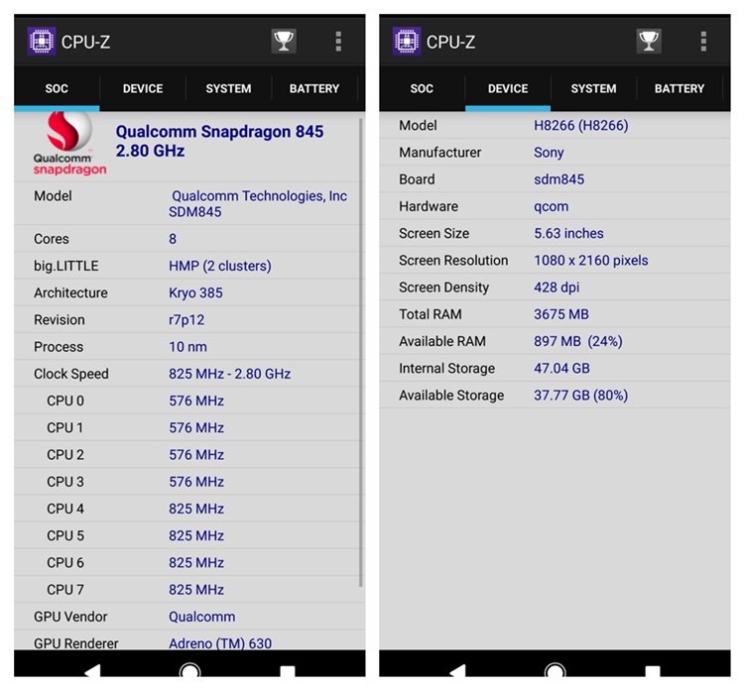
Task: Tap the Board value sdm845
Action: (x=558, y=179)
